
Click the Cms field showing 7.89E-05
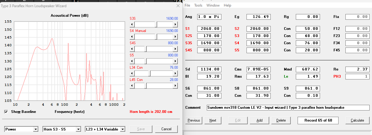(x=258, y=69)
